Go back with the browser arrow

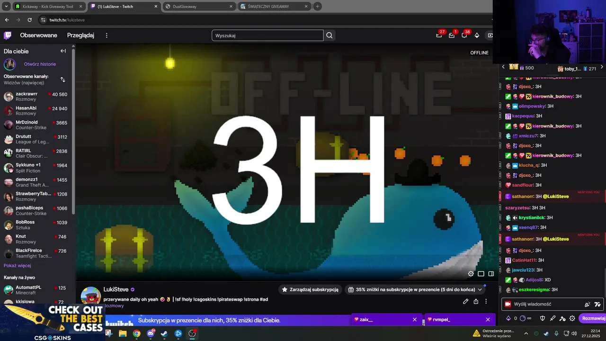pos(7,20)
